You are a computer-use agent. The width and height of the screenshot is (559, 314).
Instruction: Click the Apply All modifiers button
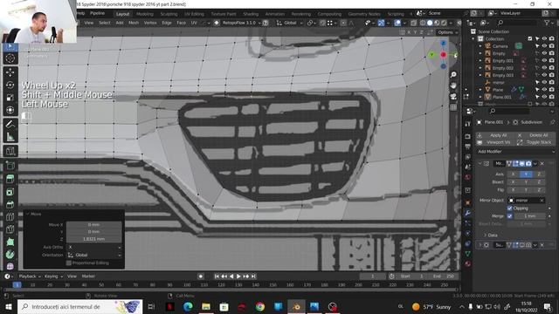(x=495, y=135)
